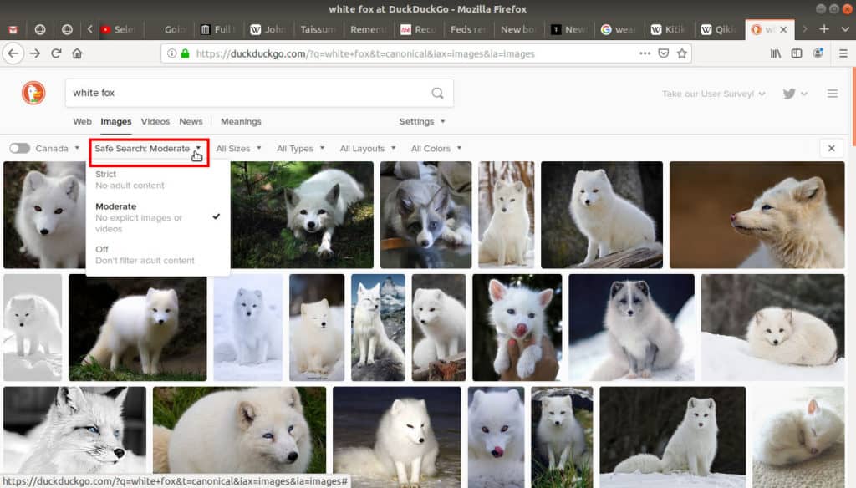
Task: Switch to News results
Action: pyautogui.click(x=191, y=122)
